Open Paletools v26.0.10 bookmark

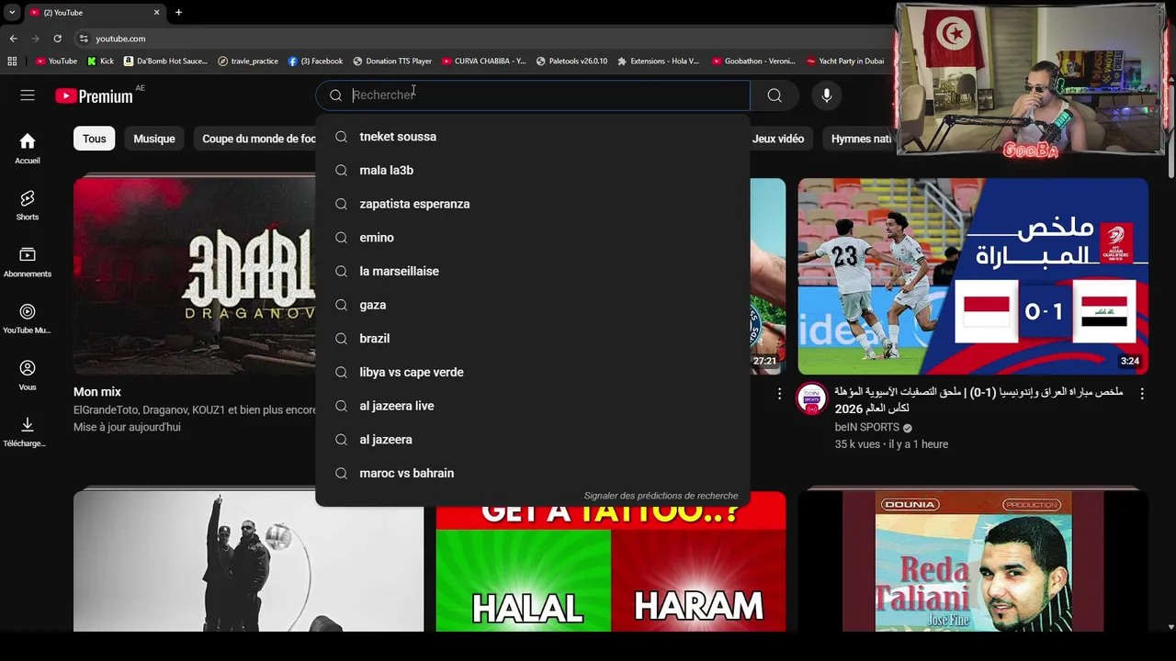[571, 62]
